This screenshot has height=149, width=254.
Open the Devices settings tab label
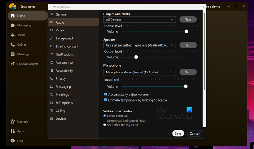click(61, 119)
